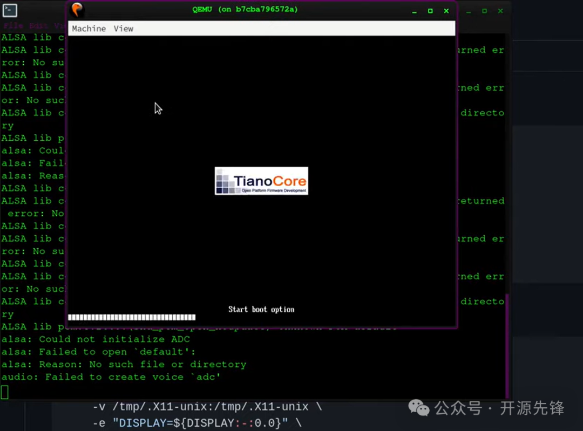Click the '-v /tmp/.X11-unix:/tmp/.X11-unix' code line
This screenshot has height=431, width=583.
(207, 407)
